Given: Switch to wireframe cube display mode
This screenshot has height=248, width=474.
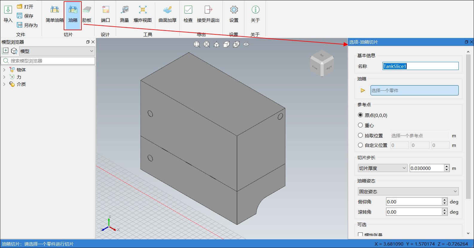Looking at the screenshot, I should (236, 44).
